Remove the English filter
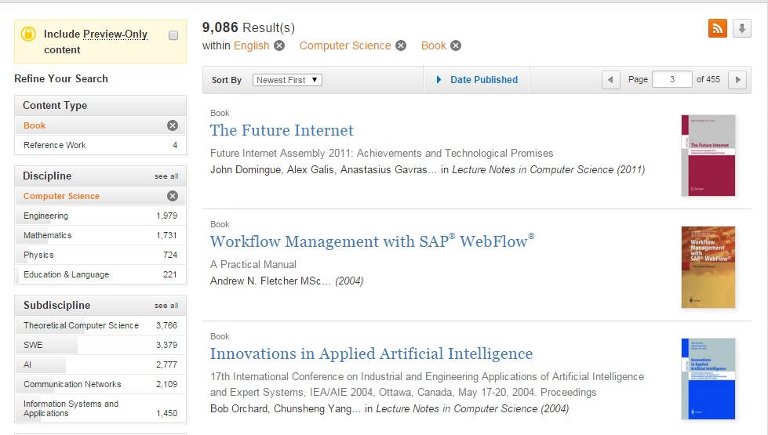The width and height of the screenshot is (768, 435). click(x=279, y=45)
